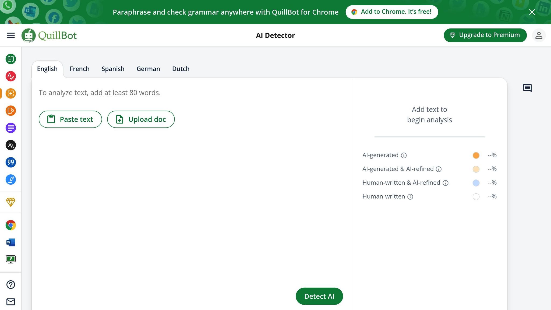Show info for AI-generated label
The width and height of the screenshot is (551, 310).
pyautogui.click(x=404, y=155)
